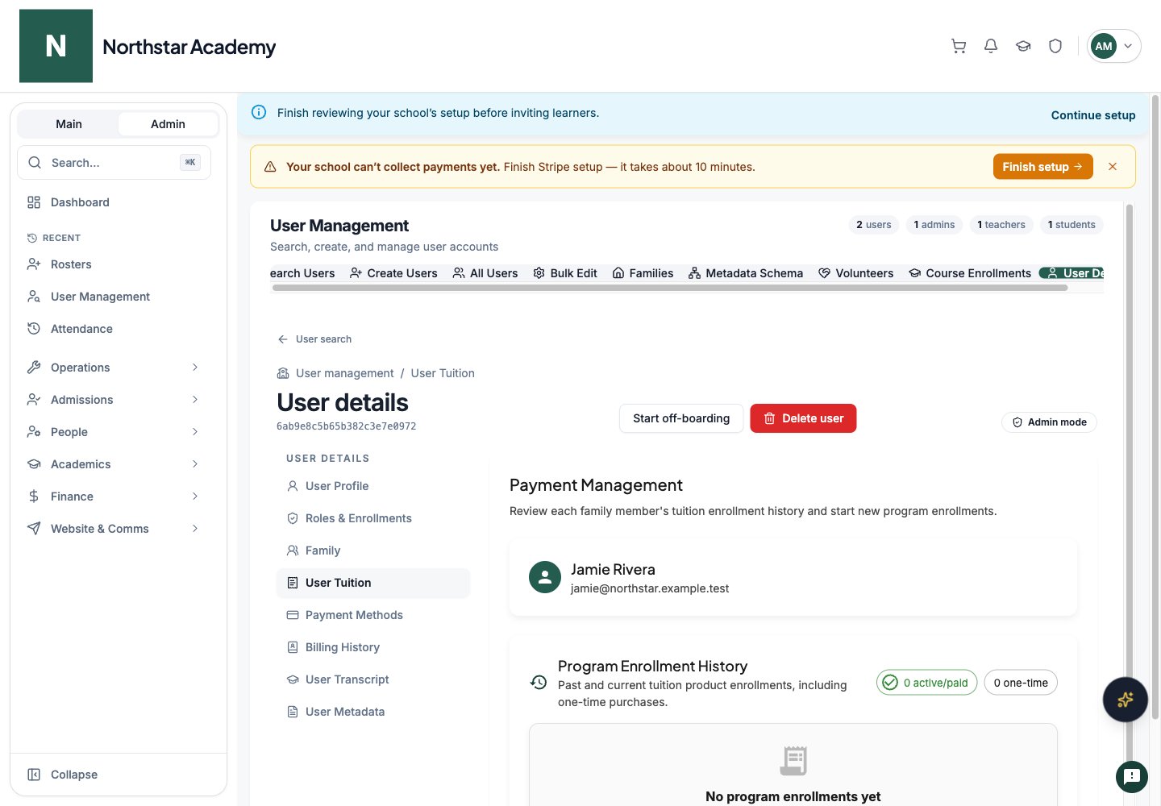The image size is (1161, 806).
Task: Switch sidebar to Main mode
Action: coord(69,124)
